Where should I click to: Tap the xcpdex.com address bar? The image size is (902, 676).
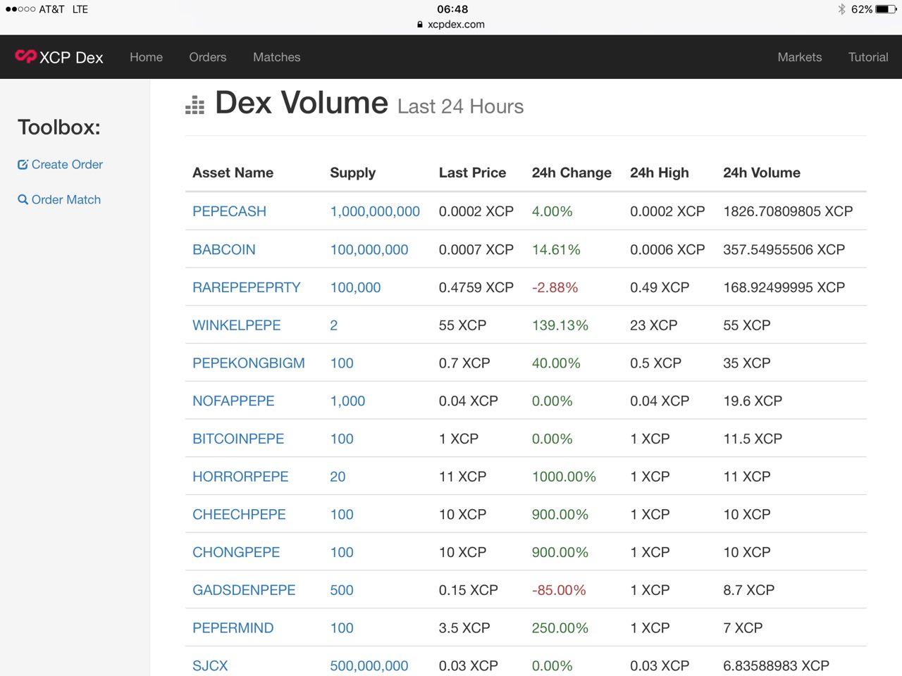click(x=451, y=24)
